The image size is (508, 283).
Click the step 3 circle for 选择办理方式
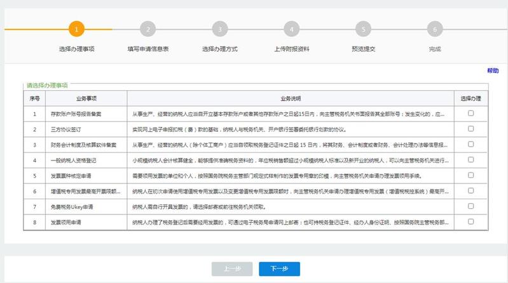click(x=219, y=29)
